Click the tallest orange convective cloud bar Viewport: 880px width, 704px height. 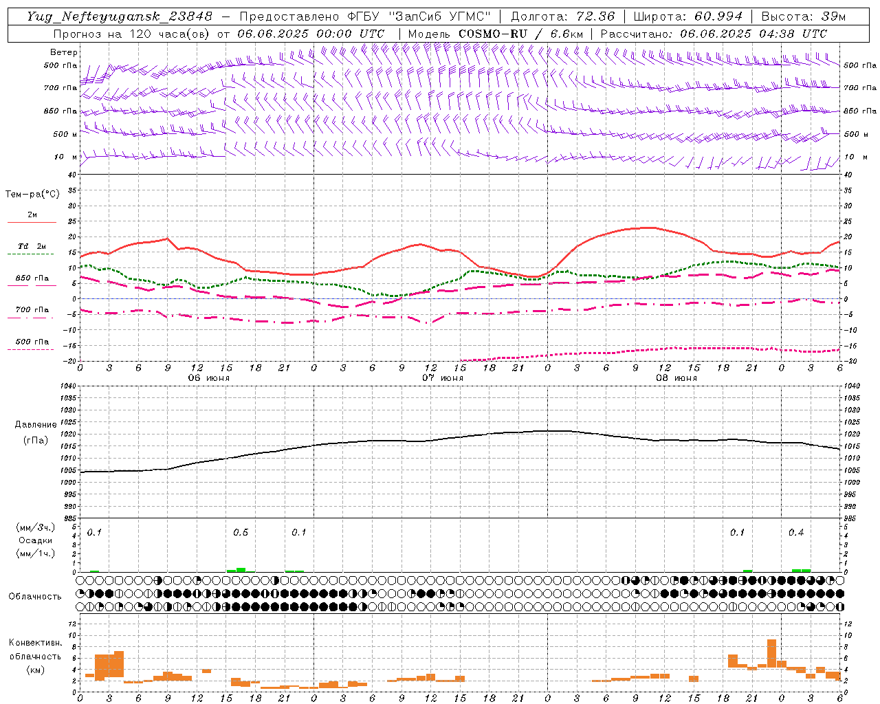[x=771, y=653]
